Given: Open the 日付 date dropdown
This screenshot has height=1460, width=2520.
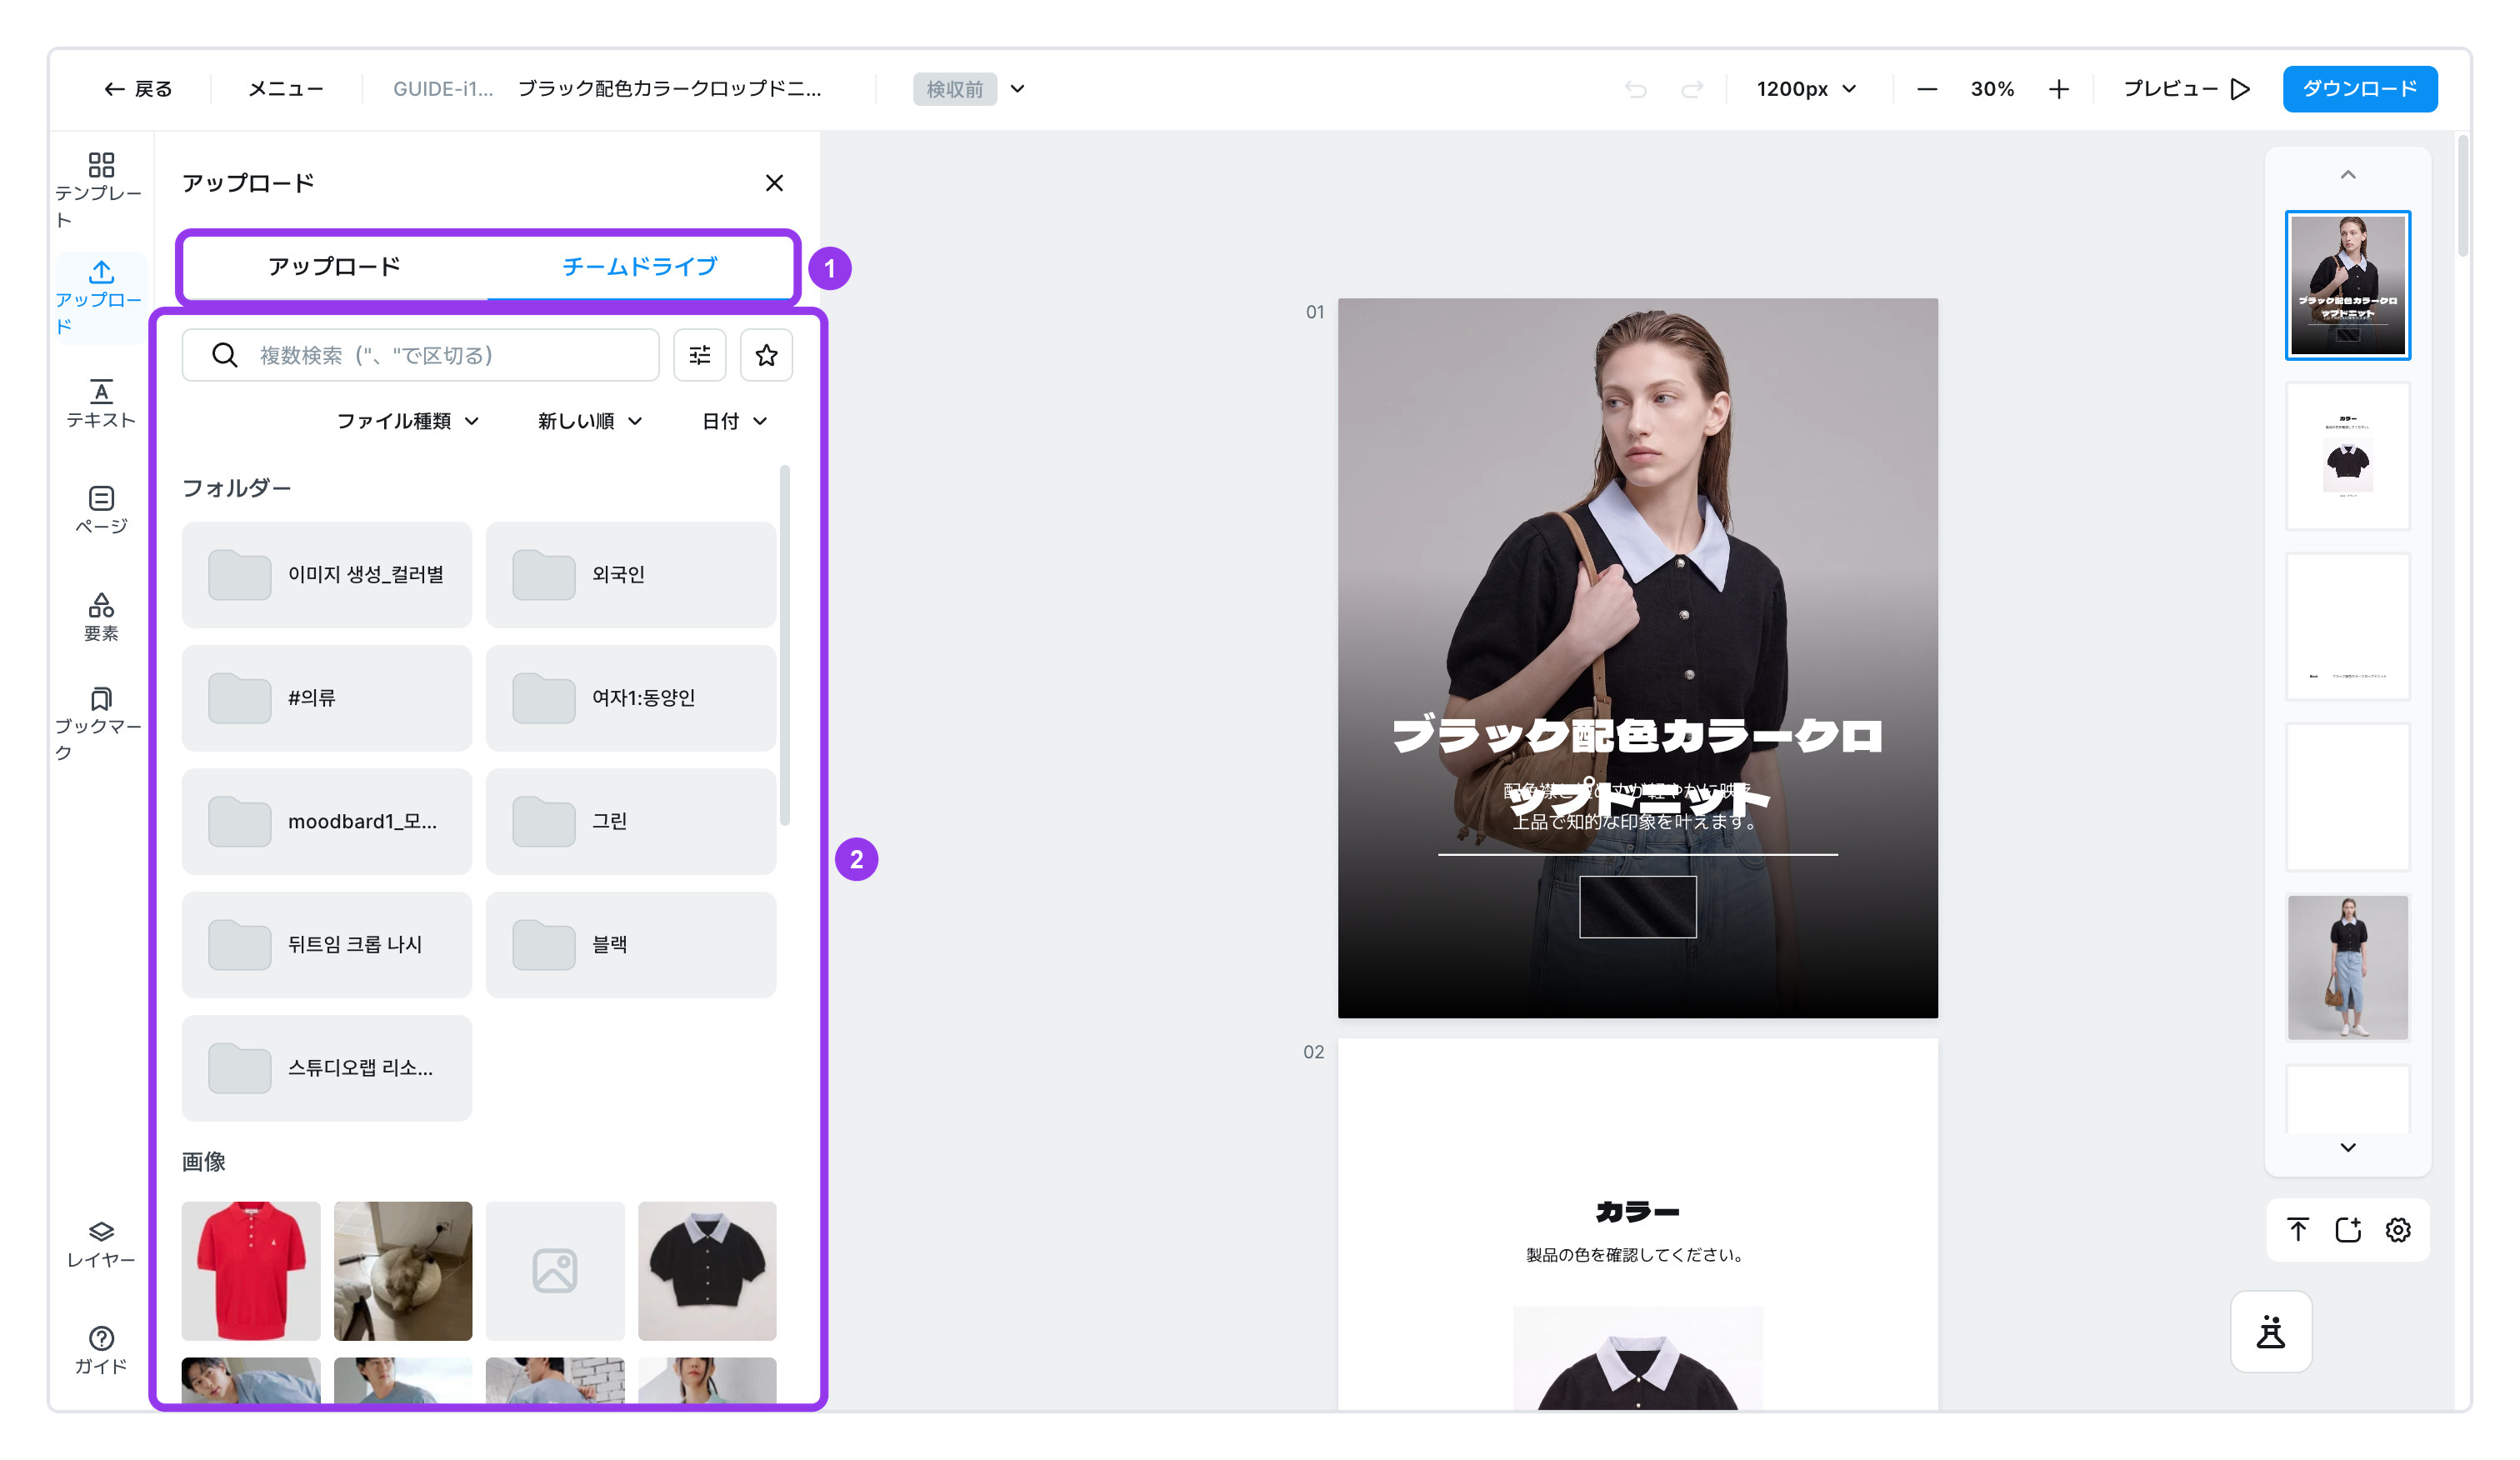Looking at the screenshot, I should click(x=735, y=421).
